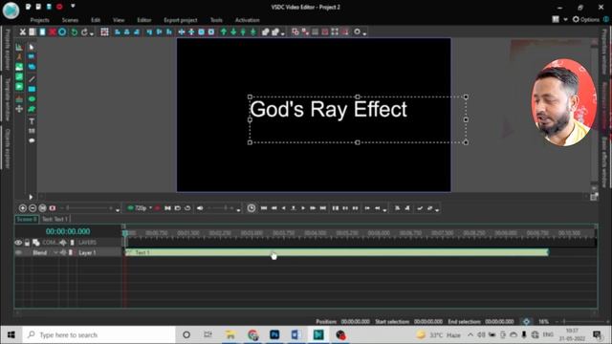Screen dimensions: 612x344
Task: Toggle the eye visibility of COM layers row
Action: pos(18,243)
